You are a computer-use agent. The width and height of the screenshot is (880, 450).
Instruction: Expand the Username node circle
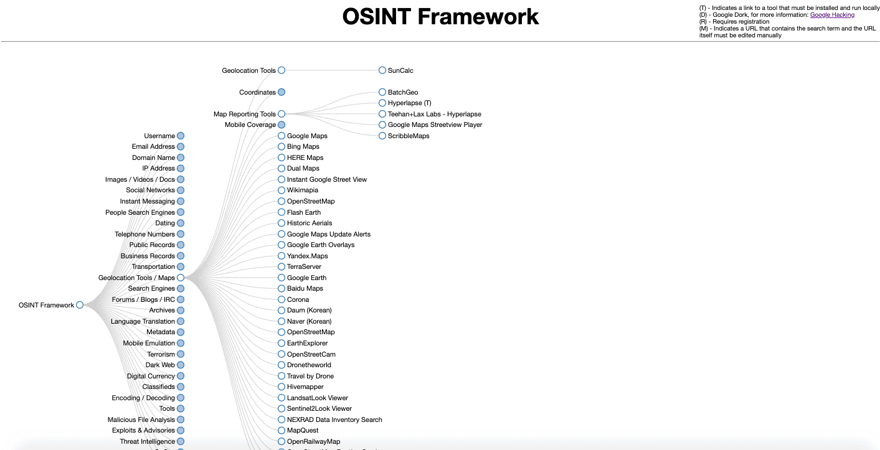(x=181, y=136)
